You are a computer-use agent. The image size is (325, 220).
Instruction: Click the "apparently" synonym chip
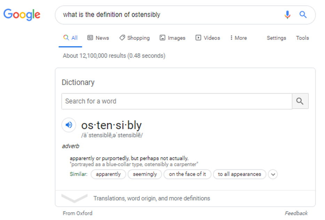click(x=108, y=174)
